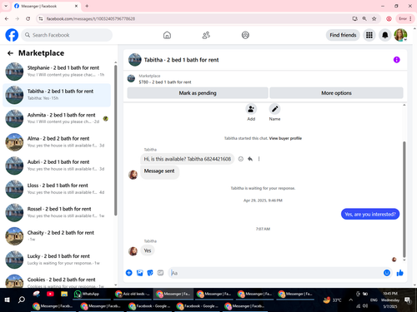Click the Add people icon
This screenshot has height=312, width=417.
(x=251, y=109)
